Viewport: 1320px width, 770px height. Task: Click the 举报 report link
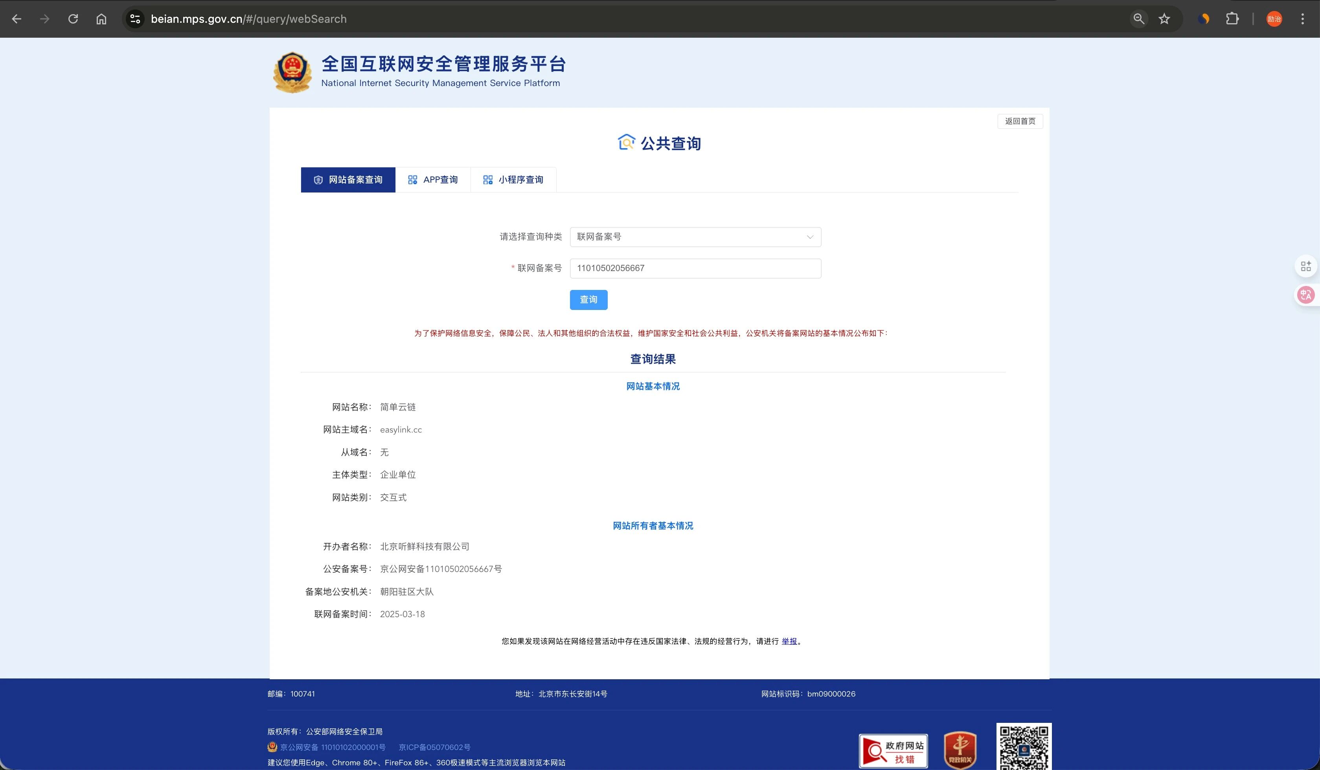coord(789,641)
